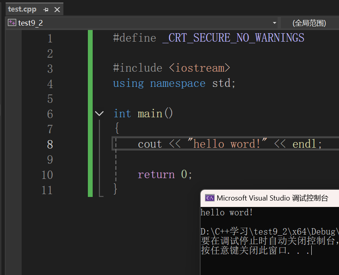The image size is (339, 275).
Task: Click the test9_2 project icon
Action: tap(12, 23)
